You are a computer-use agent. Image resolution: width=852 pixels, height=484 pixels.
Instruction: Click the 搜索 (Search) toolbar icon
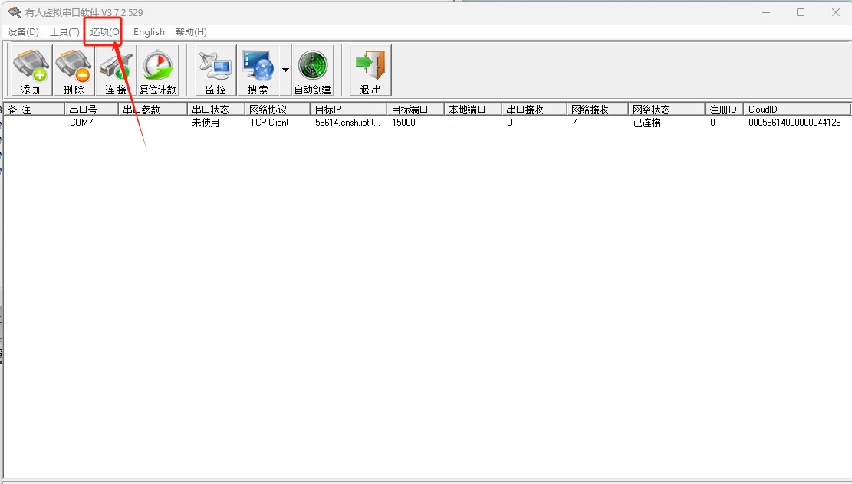pos(258,70)
